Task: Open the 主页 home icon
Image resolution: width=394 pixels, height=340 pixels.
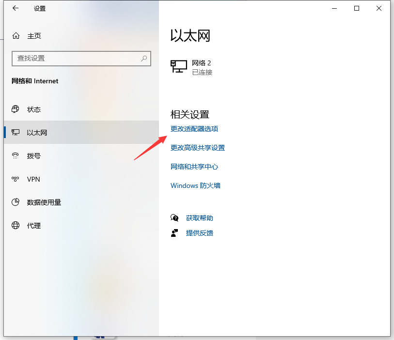Action: [17, 35]
